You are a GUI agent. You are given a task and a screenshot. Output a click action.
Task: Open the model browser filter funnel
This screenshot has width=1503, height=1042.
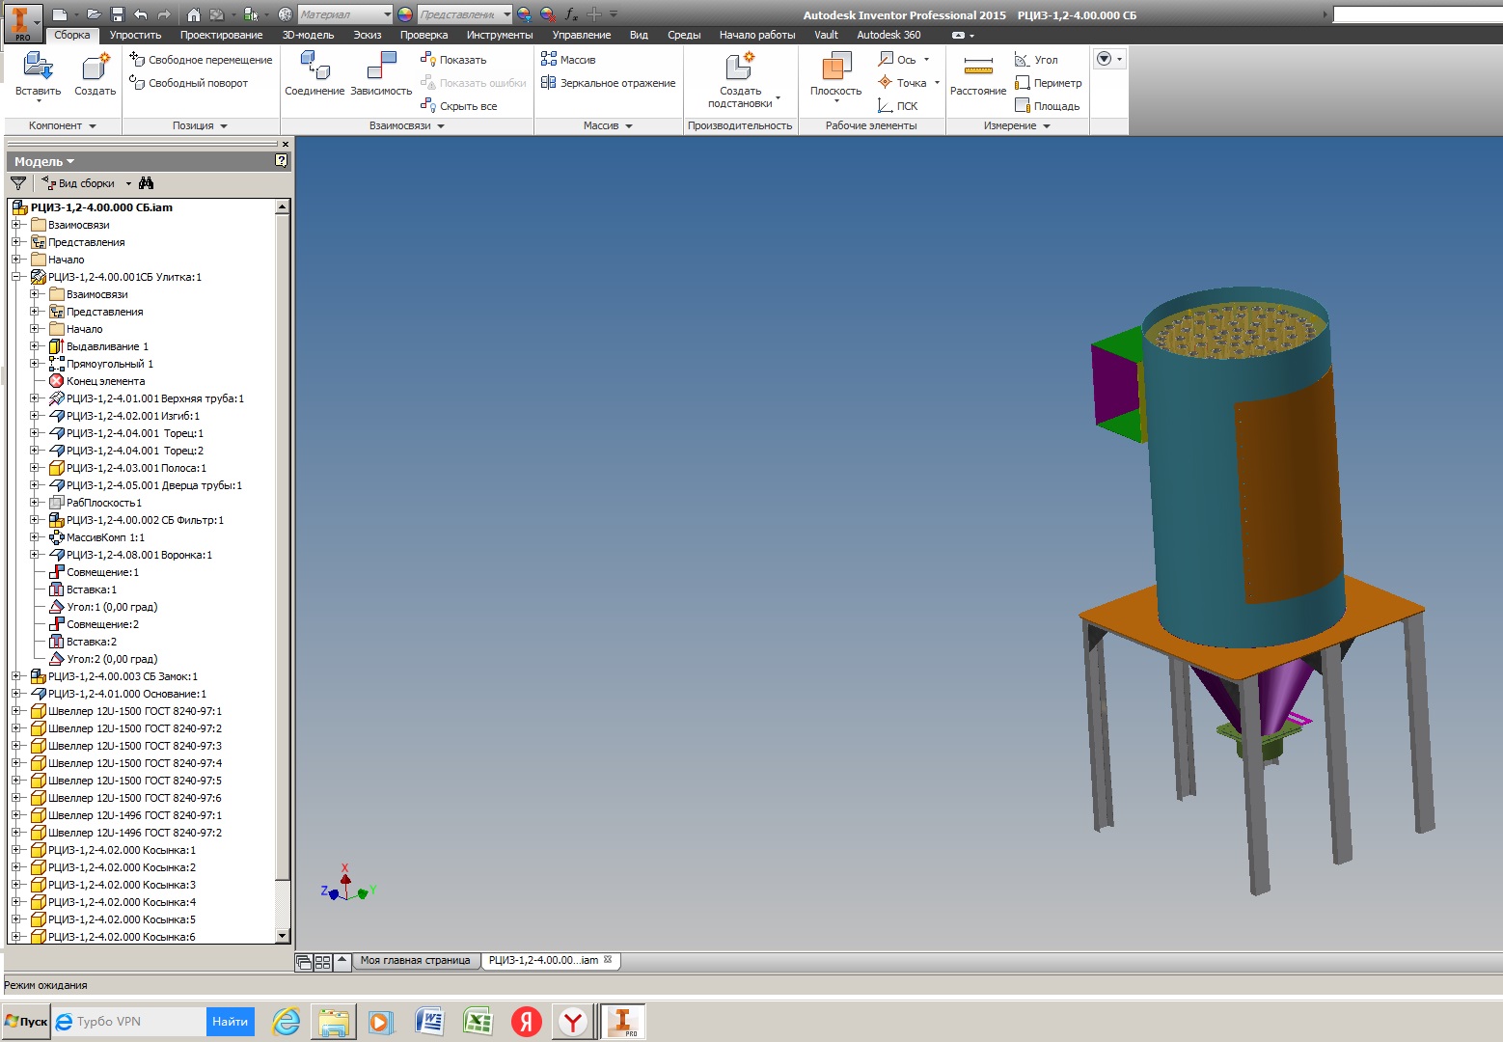click(x=18, y=183)
